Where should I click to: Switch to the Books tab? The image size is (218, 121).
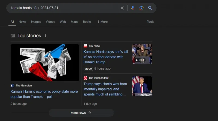87,22
